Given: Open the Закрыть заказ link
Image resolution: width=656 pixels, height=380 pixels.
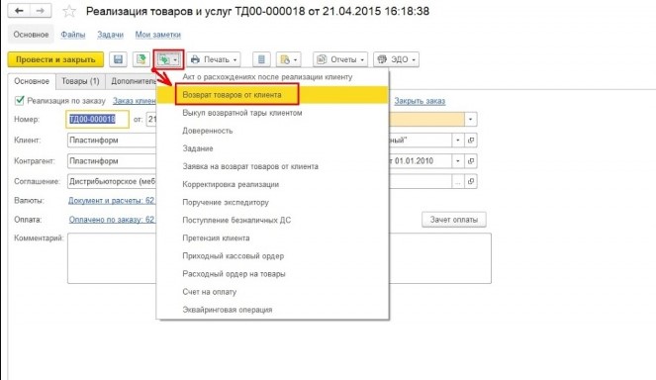Looking at the screenshot, I should (420, 101).
